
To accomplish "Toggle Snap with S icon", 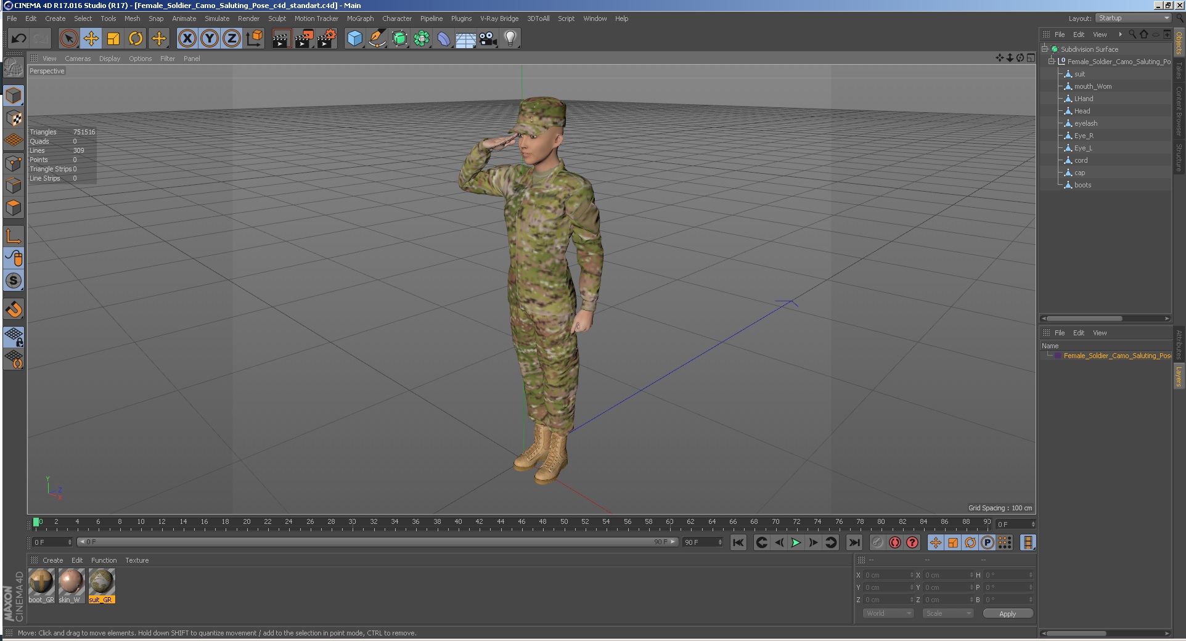I will [14, 280].
